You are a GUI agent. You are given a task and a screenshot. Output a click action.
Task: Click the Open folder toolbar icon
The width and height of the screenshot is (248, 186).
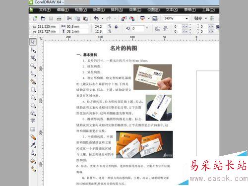43,18
